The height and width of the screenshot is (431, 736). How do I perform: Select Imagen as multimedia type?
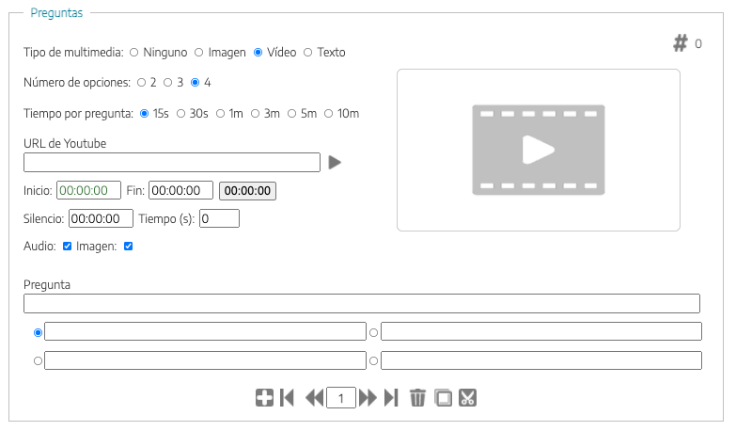(199, 52)
